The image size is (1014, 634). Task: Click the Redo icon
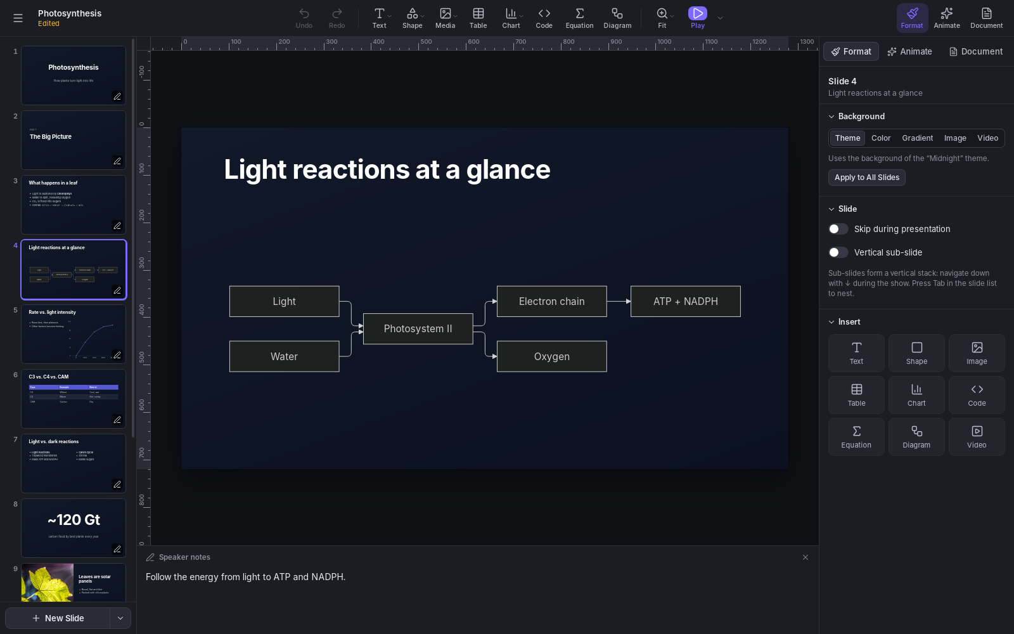[337, 18]
